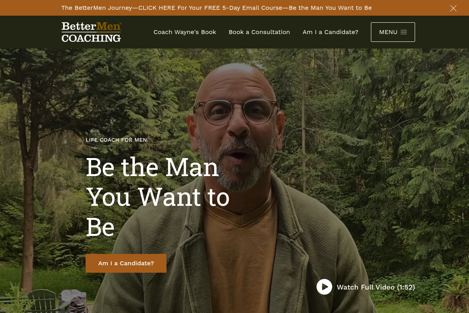Click the hamburger lines icon inside MENU
The width and height of the screenshot is (469, 313).
pyautogui.click(x=404, y=32)
